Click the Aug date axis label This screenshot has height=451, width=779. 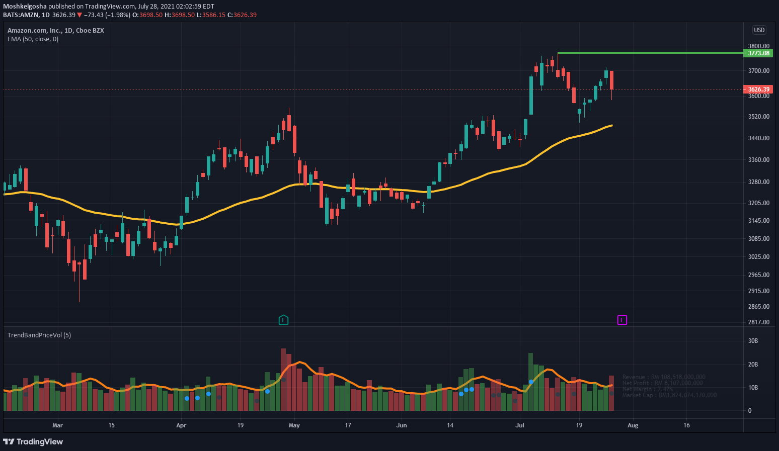[633, 425]
